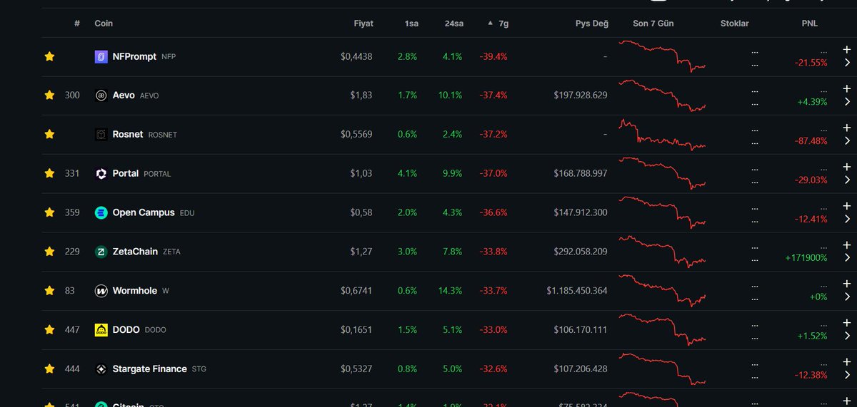
Task: Sort the table by PNL column
Action: (x=810, y=24)
